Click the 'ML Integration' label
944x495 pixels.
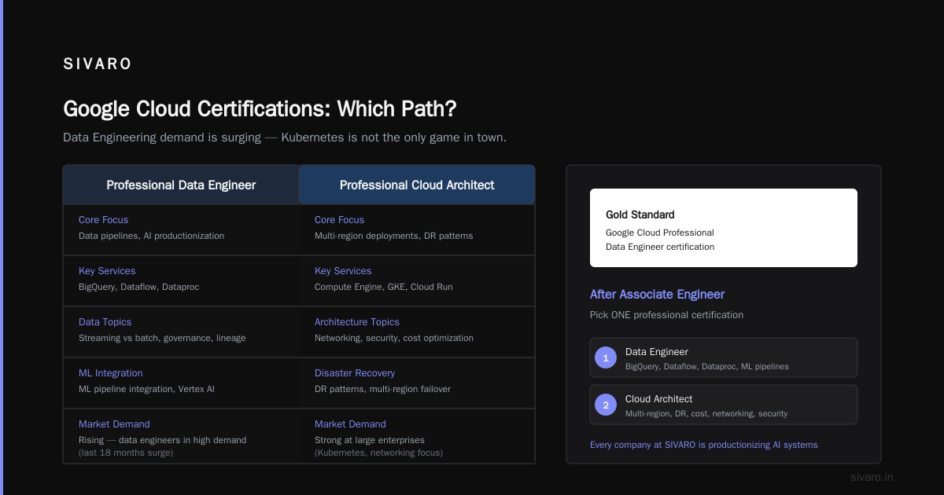pyautogui.click(x=110, y=373)
